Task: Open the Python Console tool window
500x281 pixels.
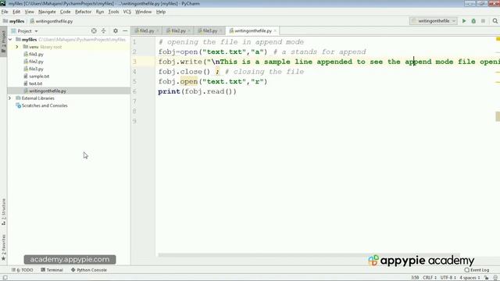Action: pos(88,270)
